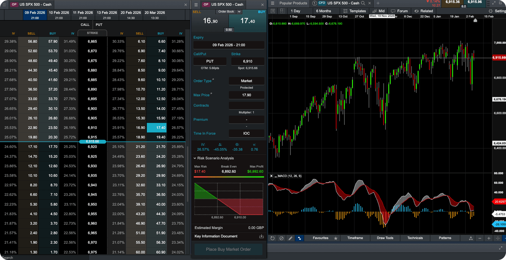Open the Time In Force IOC dropdown
Viewport: 506px width, 260px height.
point(246,133)
